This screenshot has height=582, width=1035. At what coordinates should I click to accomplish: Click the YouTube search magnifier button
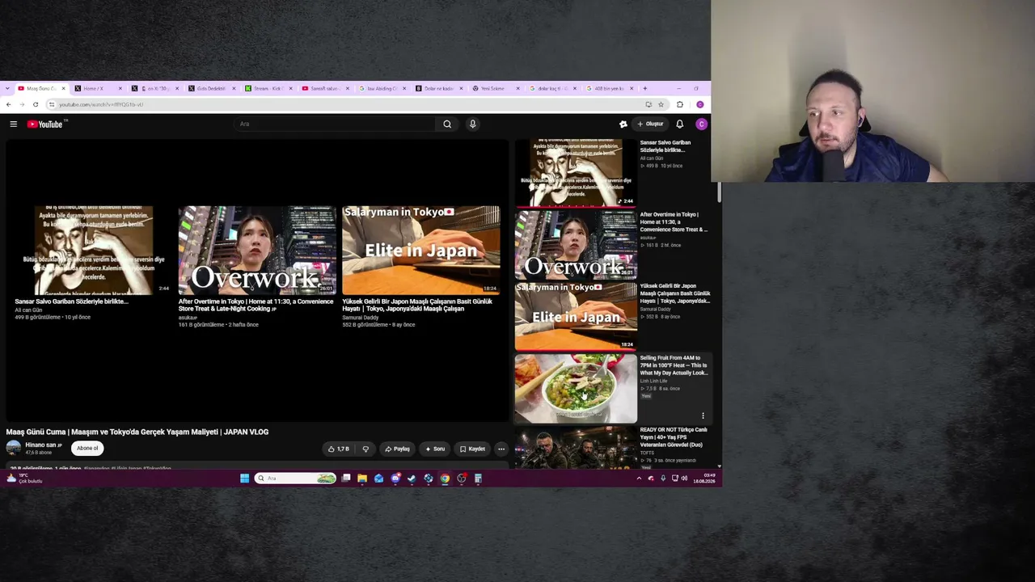[x=447, y=124]
